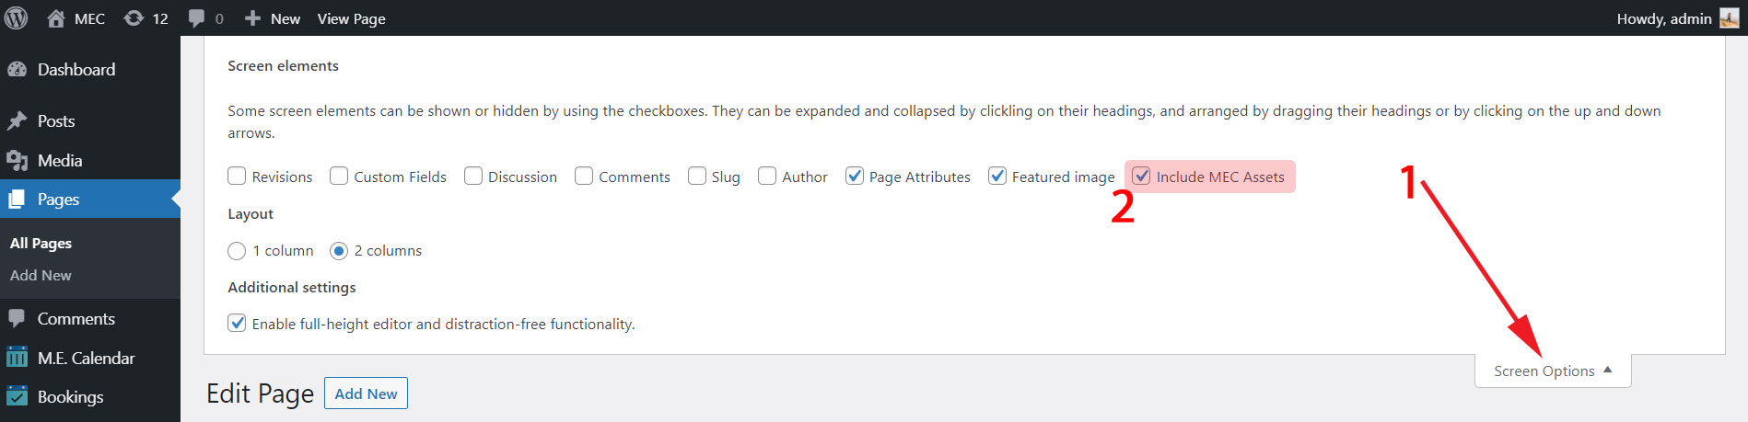Enable the Revisions checkbox
Screen dimensions: 1748x422
(237, 177)
